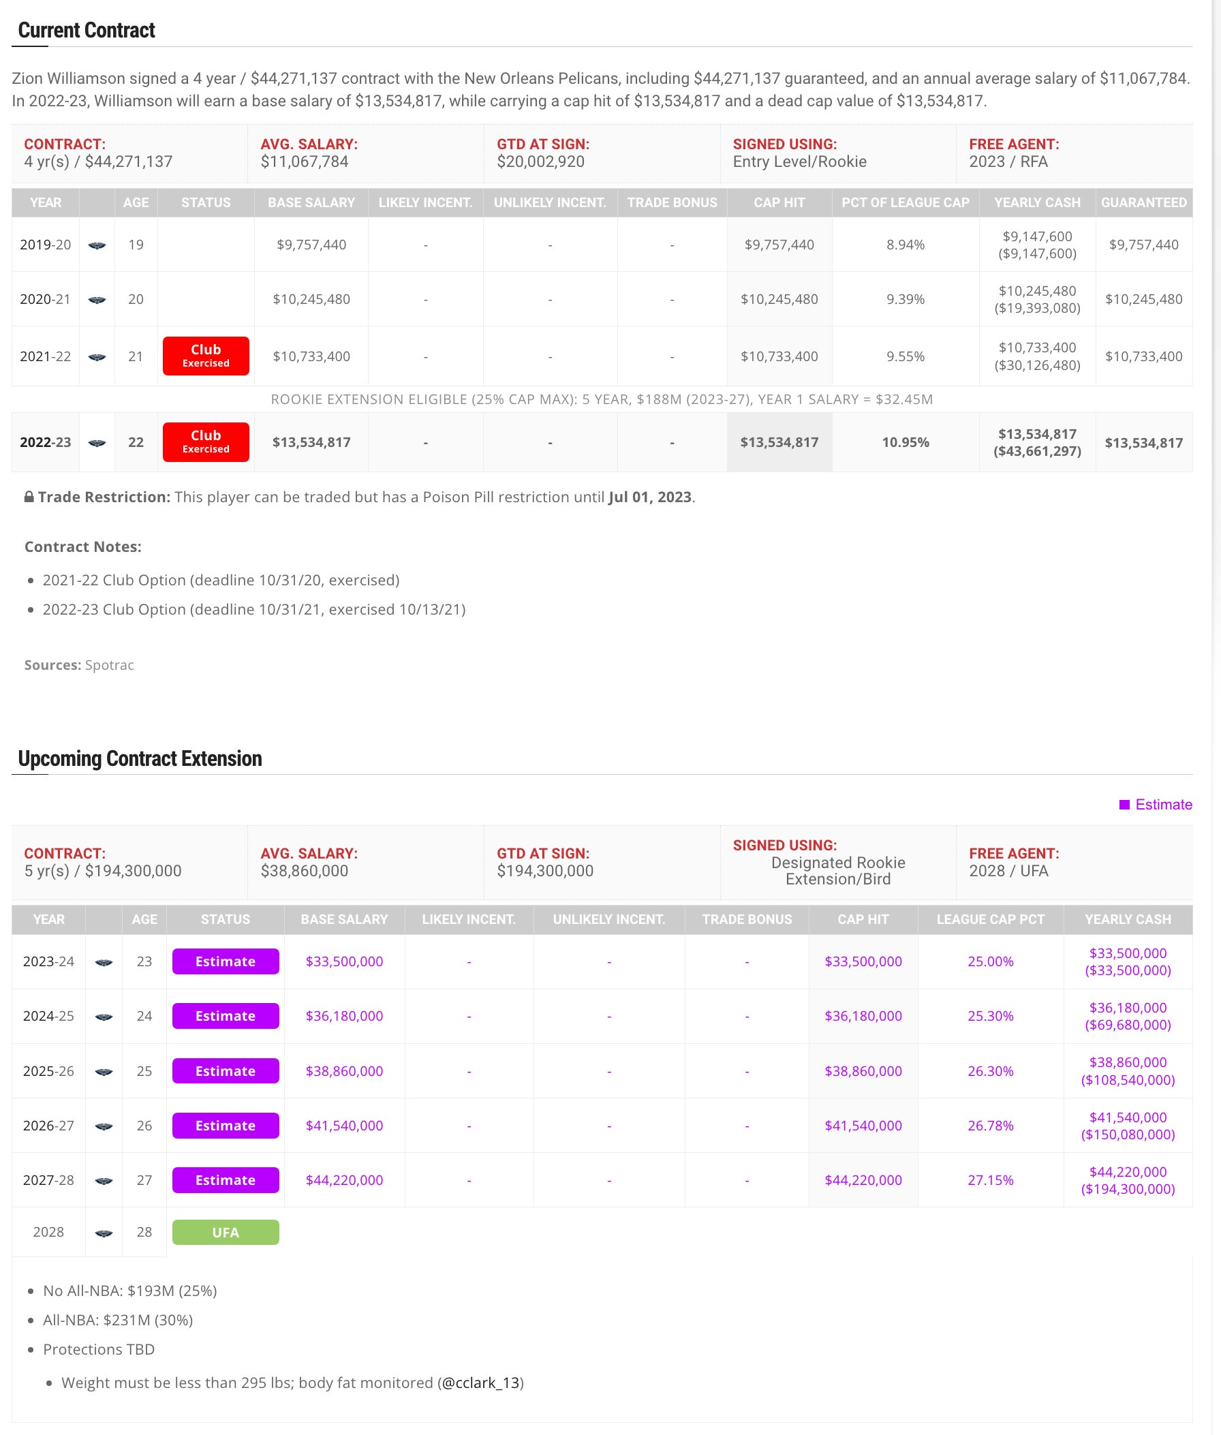Click the purple Estimate legend square

[x=1124, y=804]
